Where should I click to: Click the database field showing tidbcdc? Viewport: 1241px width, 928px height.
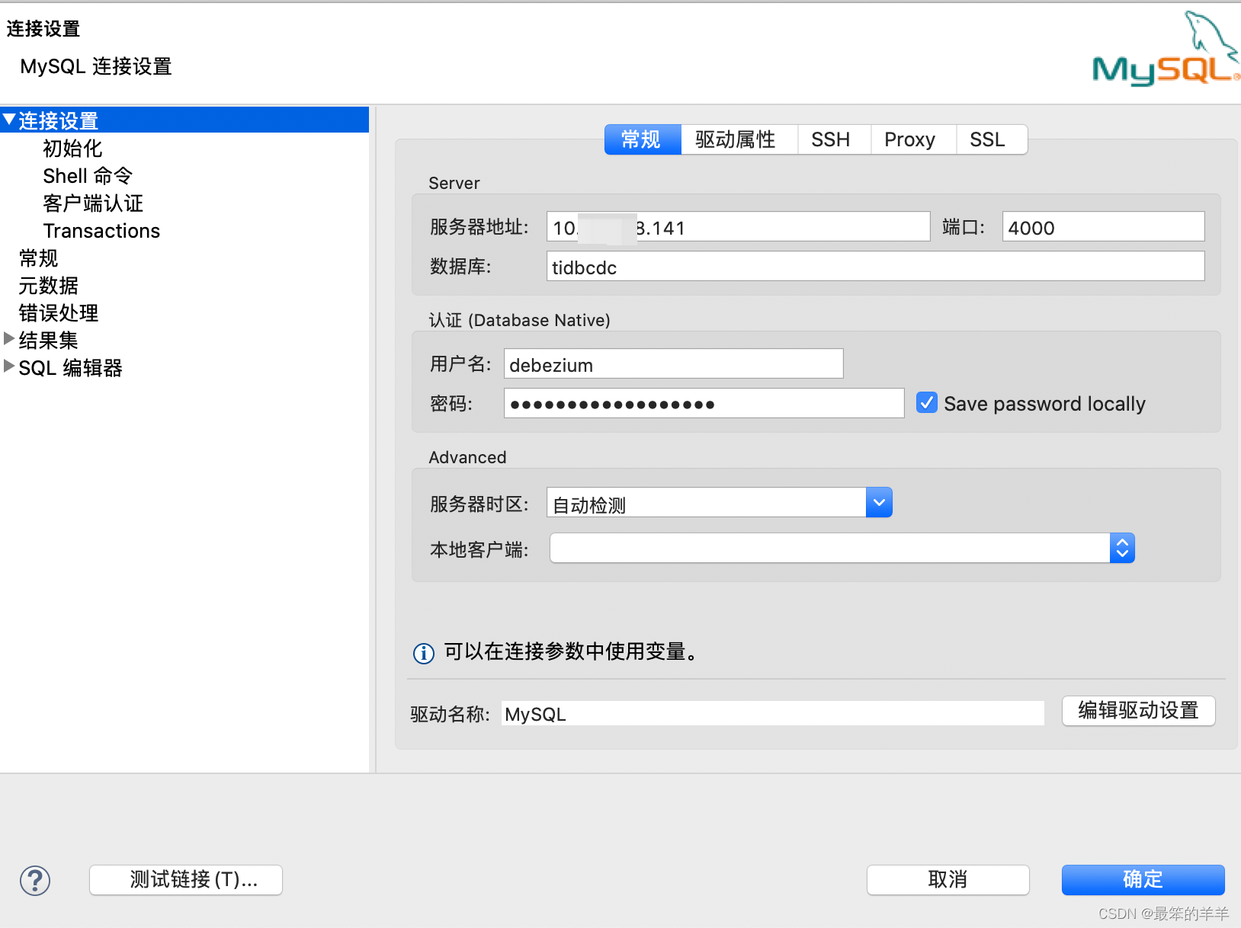click(x=876, y=267)
